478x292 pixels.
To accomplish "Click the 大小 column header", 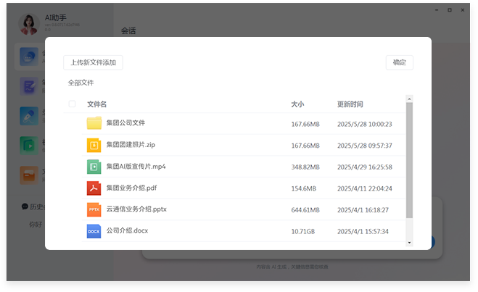I will pyautogui.click(x=297, y=104).
